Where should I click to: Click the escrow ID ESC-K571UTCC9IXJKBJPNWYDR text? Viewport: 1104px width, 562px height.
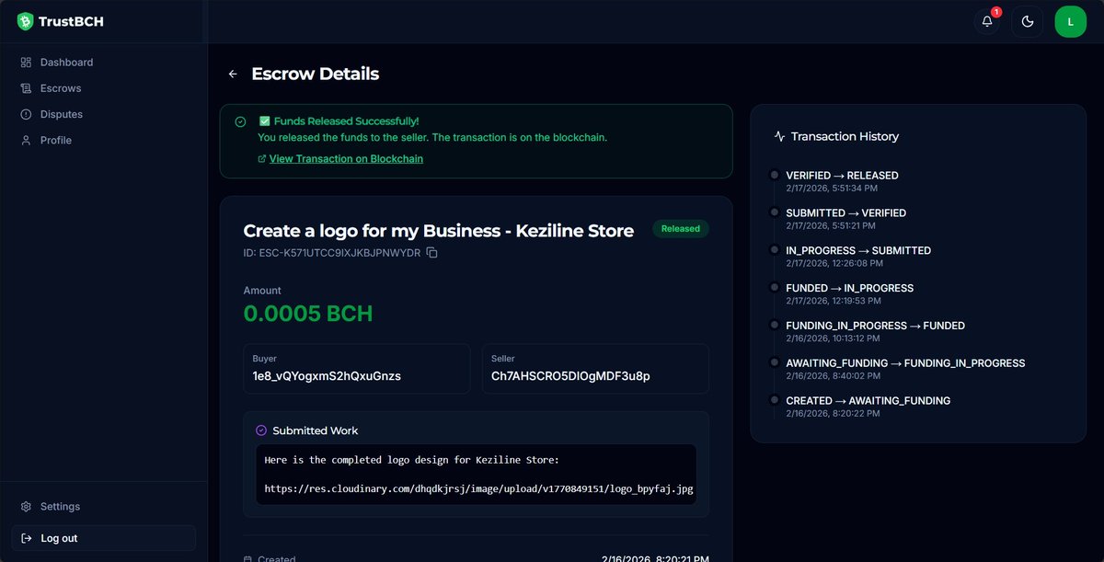point(332,253)
